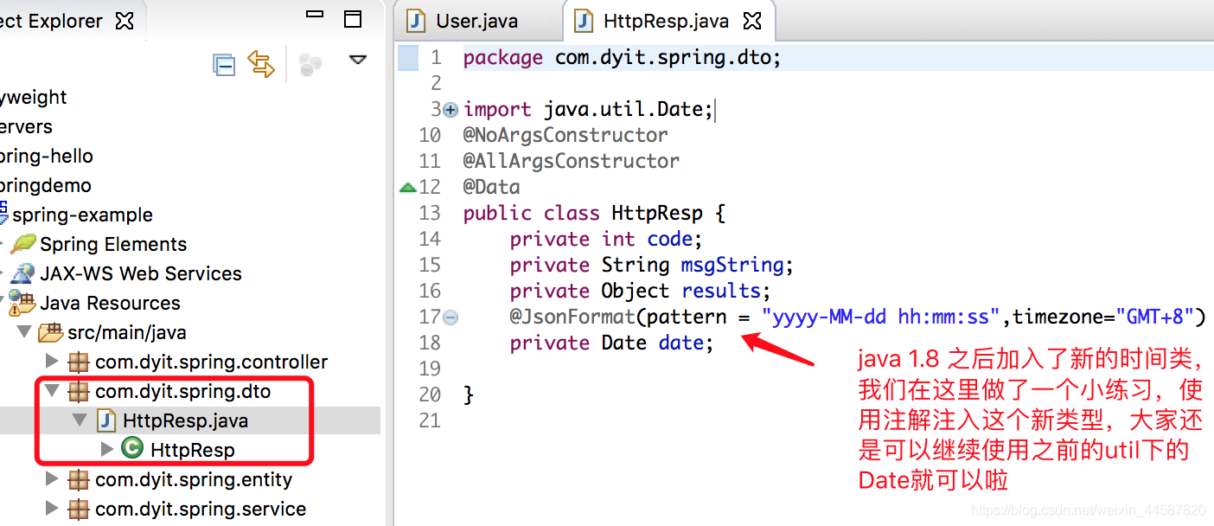Select Java Resources node
Viewport: 1214px width, 526px height.
click(x=110, y=303)
